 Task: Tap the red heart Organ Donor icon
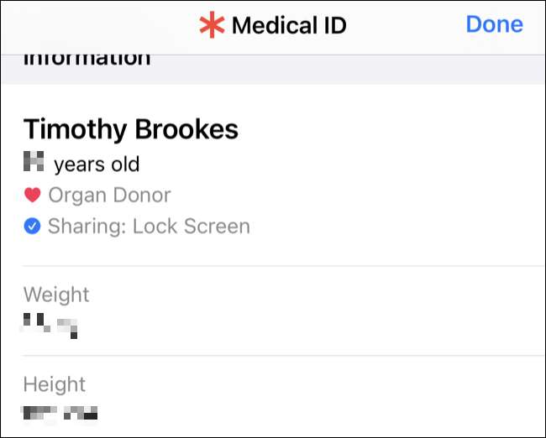pos(32,196)
